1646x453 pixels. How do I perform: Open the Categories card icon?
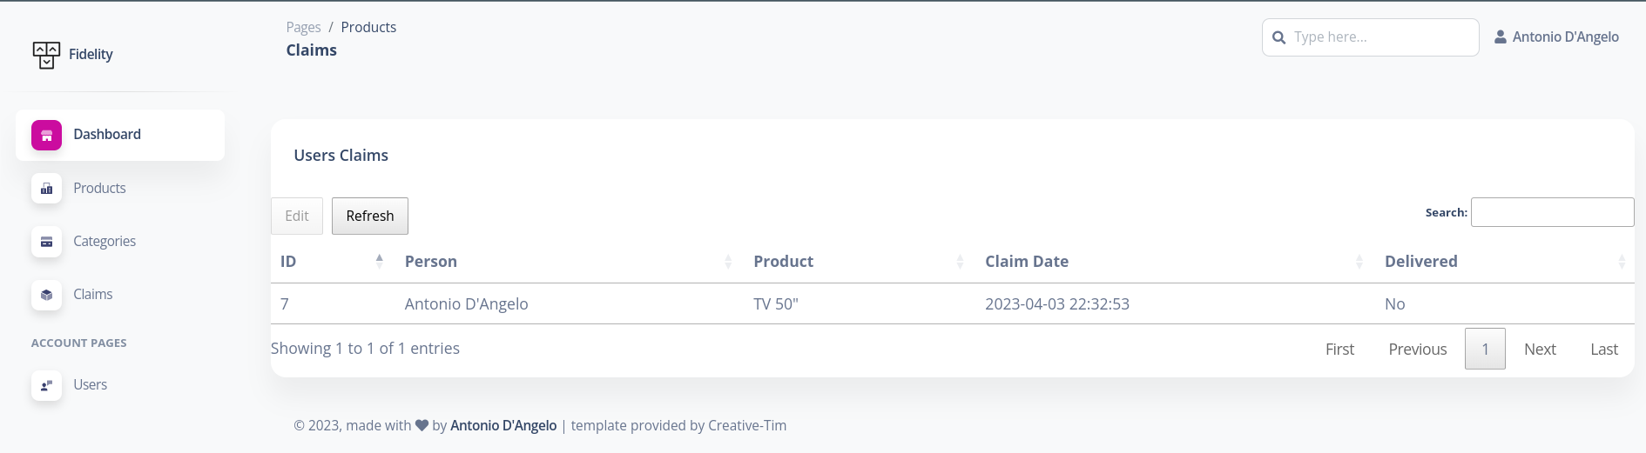tap(46, 242)
